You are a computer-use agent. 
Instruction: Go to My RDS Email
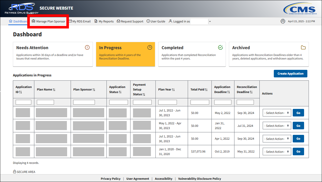80,21
